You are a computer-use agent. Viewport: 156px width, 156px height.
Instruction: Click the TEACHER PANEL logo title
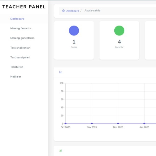coord(24,7)
